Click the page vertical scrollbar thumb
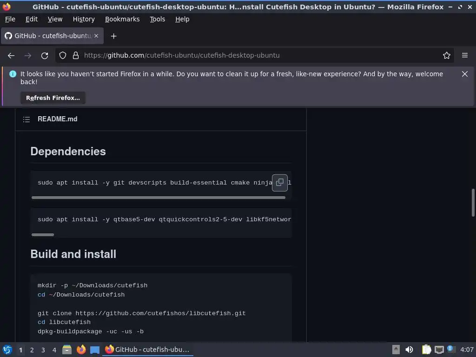Image resolution: width=476 pixels, height=357 pixels. click(x=473, y=203)
